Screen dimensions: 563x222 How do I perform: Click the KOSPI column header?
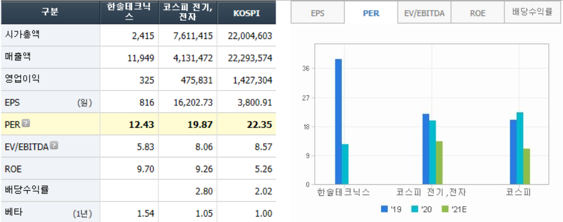(247, 12)
